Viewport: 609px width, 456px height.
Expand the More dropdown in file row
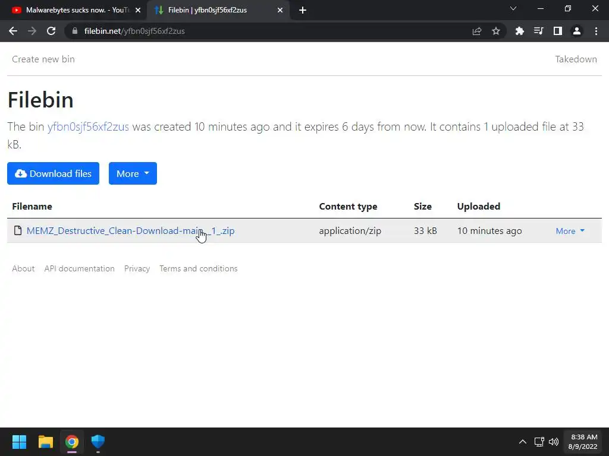click(570, 231)
